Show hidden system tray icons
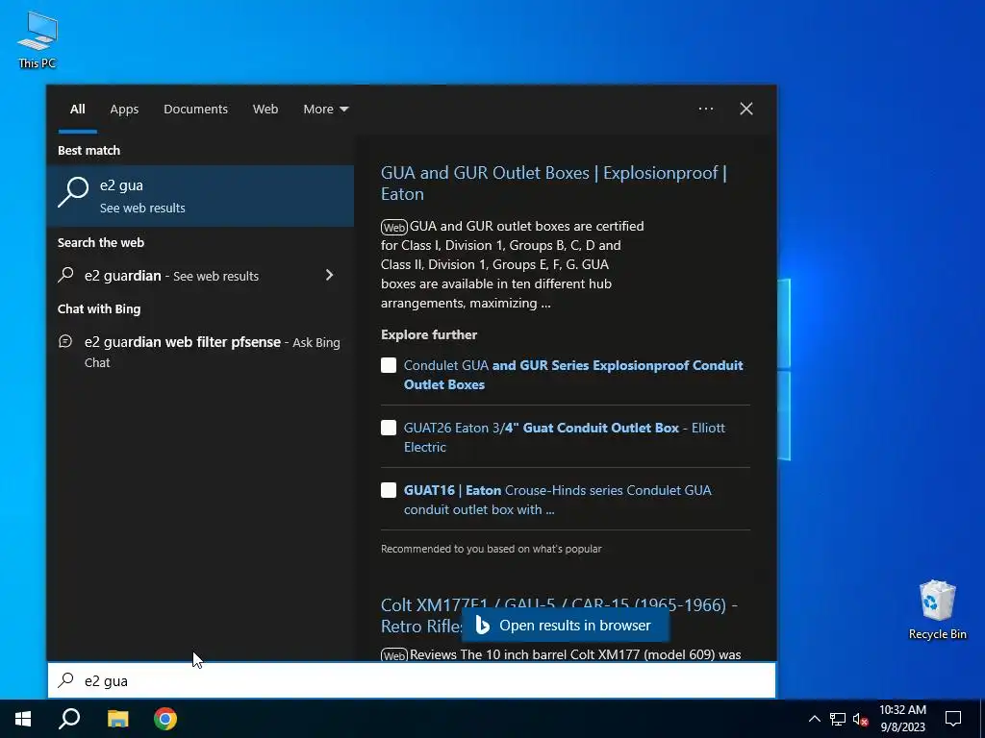 coord(814,719)
